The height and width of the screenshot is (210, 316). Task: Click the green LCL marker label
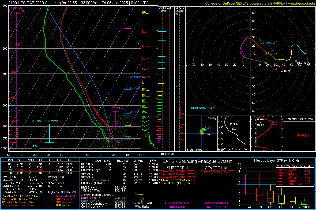coord(127,138)
